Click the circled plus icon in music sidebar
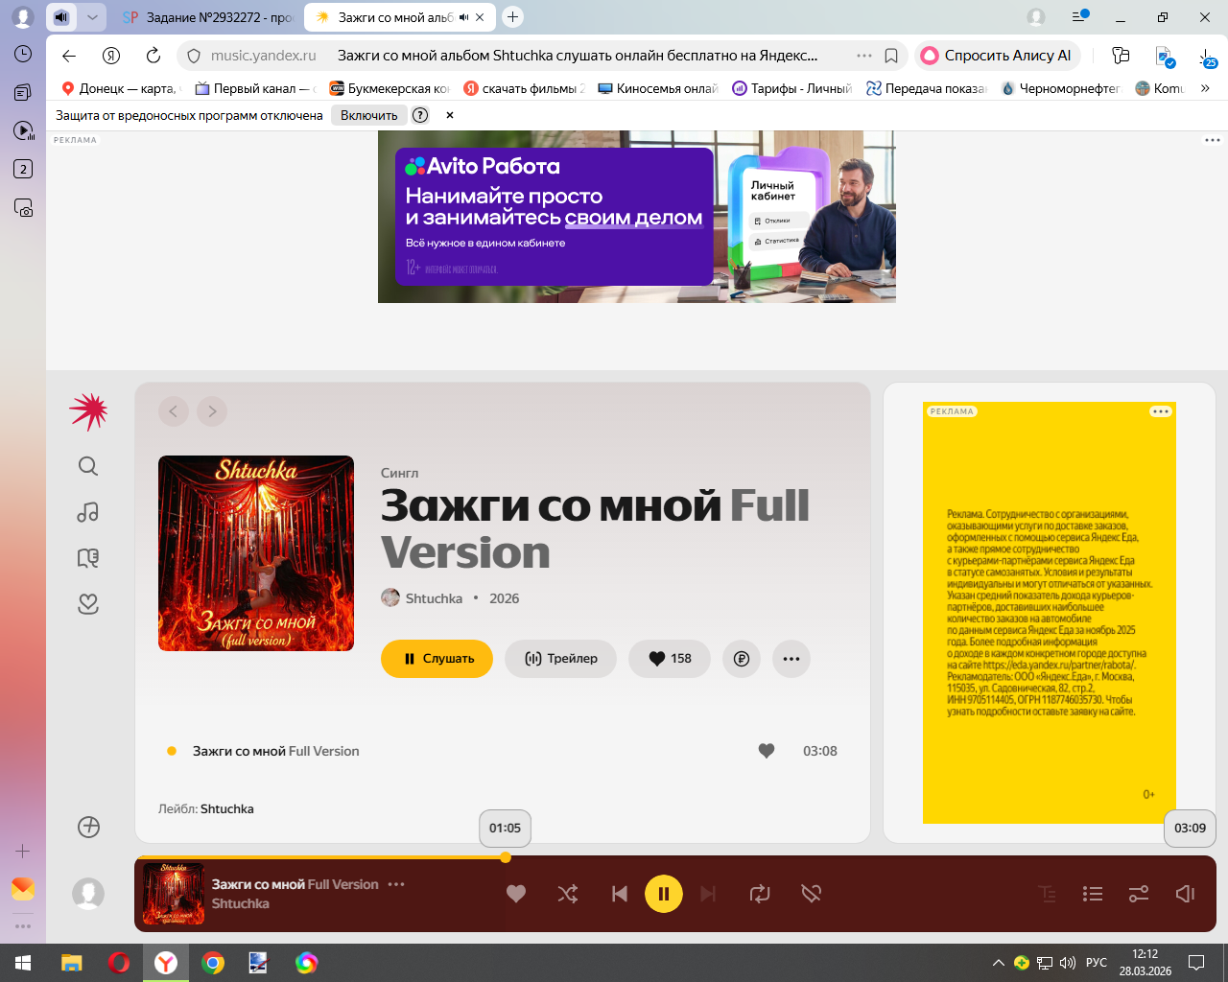Viewport: 1228px width, 982px height. 88,827
